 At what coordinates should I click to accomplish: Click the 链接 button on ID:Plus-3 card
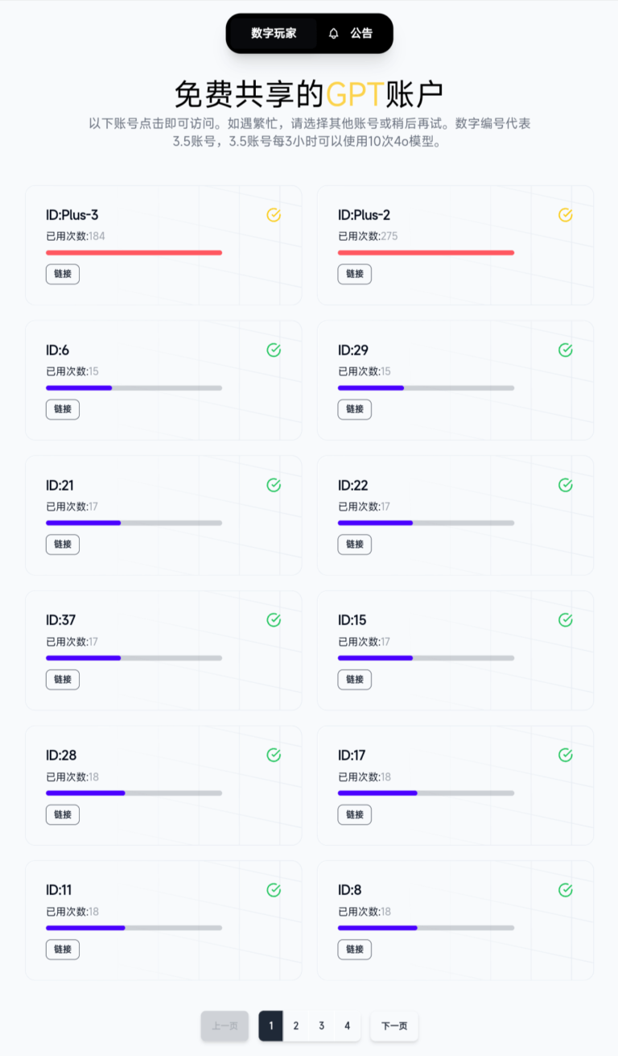pos(62,274)
